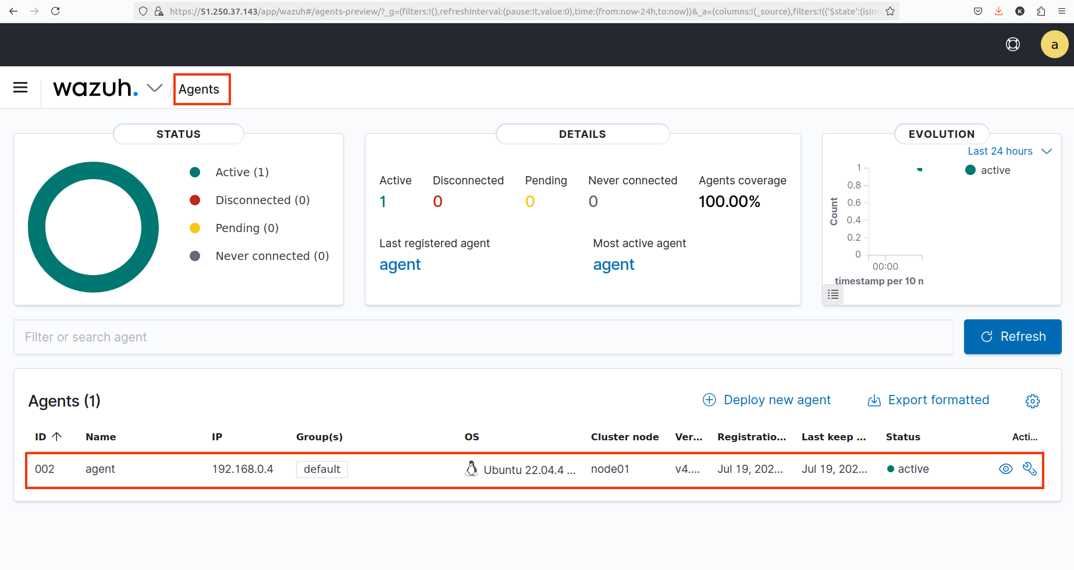
Task: Click the Wazuh logo
Action: coord(95,88)
